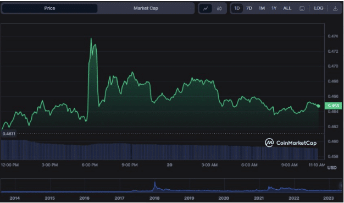Select the 1D time range
Image resolution: width=344 pixels, height=203 pixels.
[237, 8]
